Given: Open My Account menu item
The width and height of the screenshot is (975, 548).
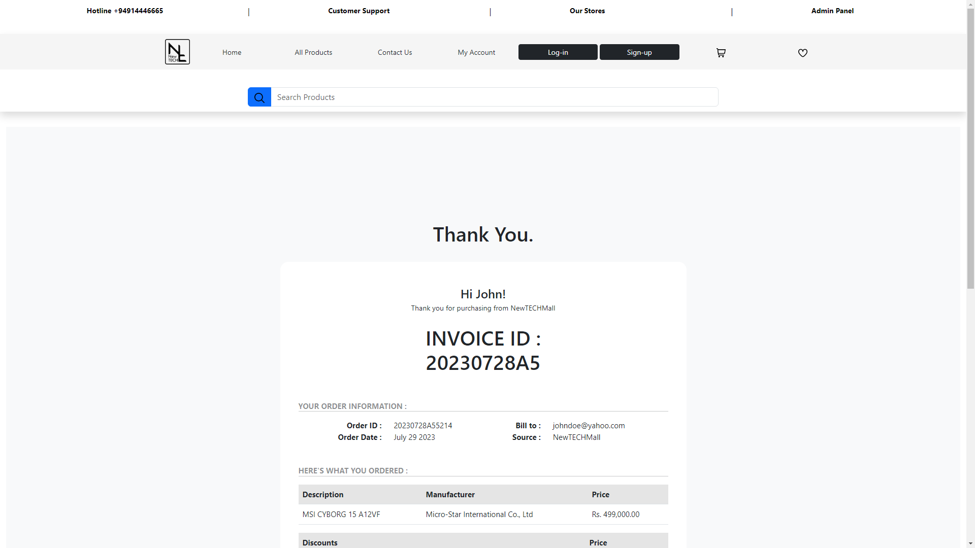Looking at the screenshot, I should [476, 52].
